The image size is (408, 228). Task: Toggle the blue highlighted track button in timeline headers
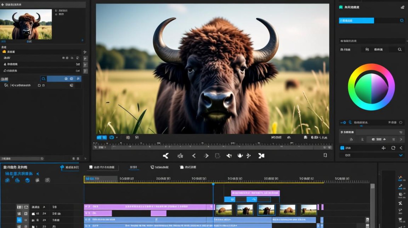(x=19, y=220)
